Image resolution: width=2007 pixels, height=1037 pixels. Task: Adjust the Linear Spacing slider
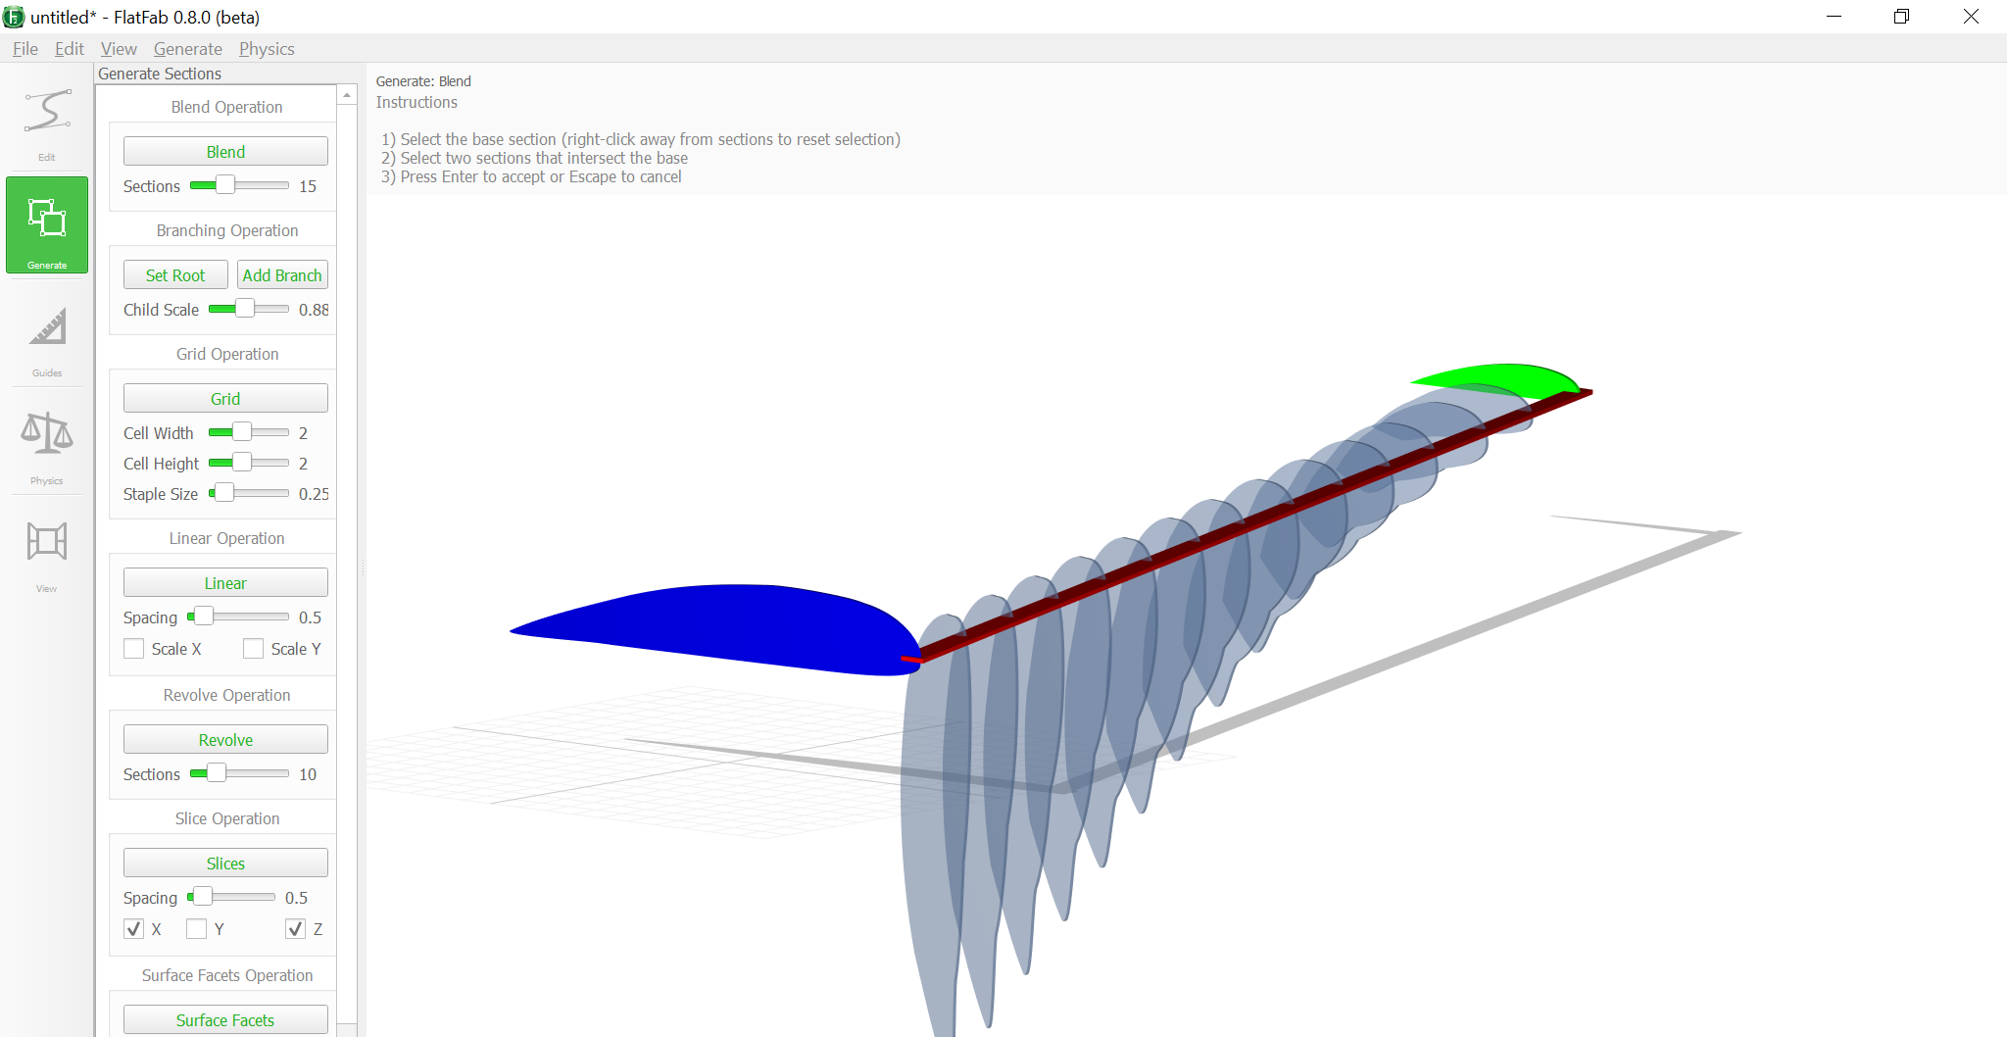tap(204, 617)
